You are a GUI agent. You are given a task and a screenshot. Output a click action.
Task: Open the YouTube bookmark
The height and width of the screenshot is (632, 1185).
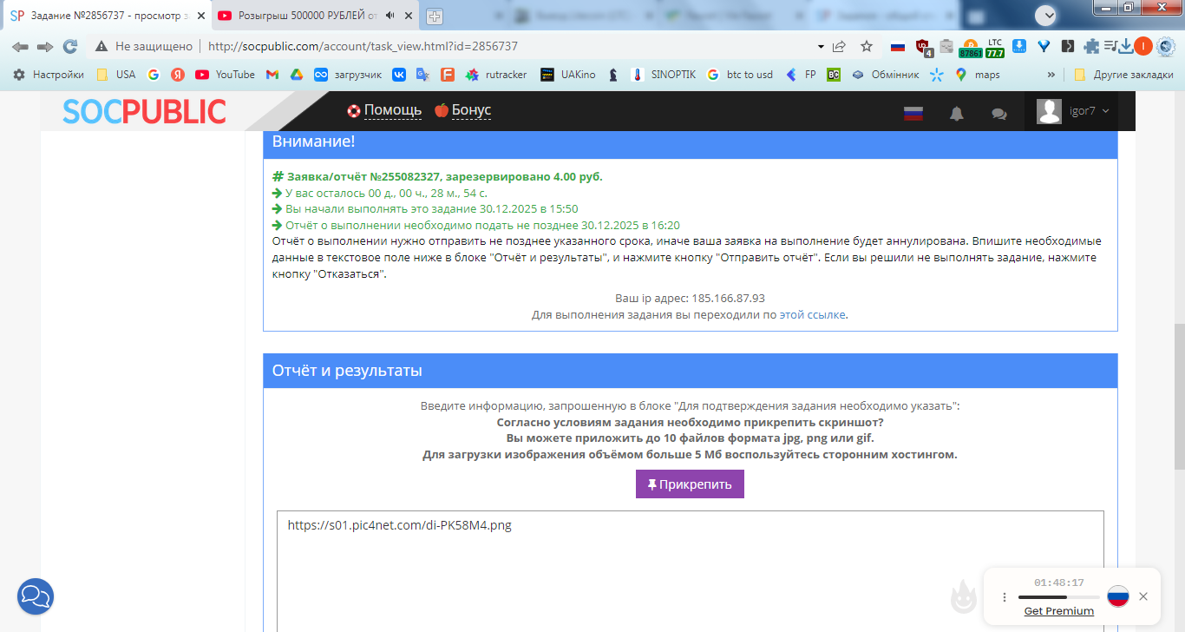tap(225, 75)
